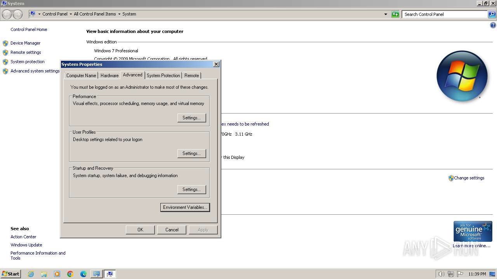
Task: Open the Help question mark icon
Action: tap(493, 25)
